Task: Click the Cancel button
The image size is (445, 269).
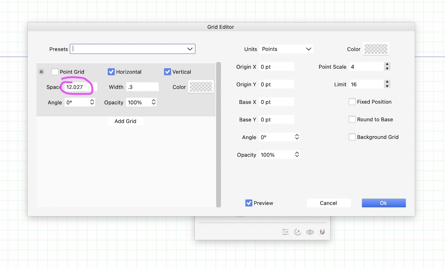Action: (328, 203)
